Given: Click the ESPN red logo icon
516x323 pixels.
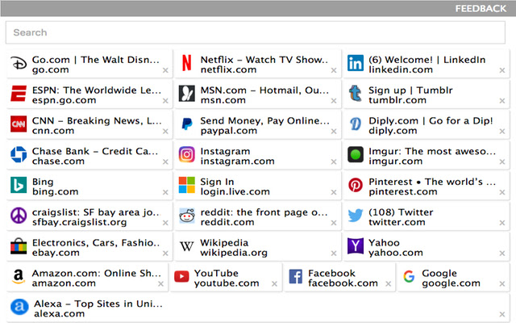Looking at the screenshot, I should click(19, 94).
